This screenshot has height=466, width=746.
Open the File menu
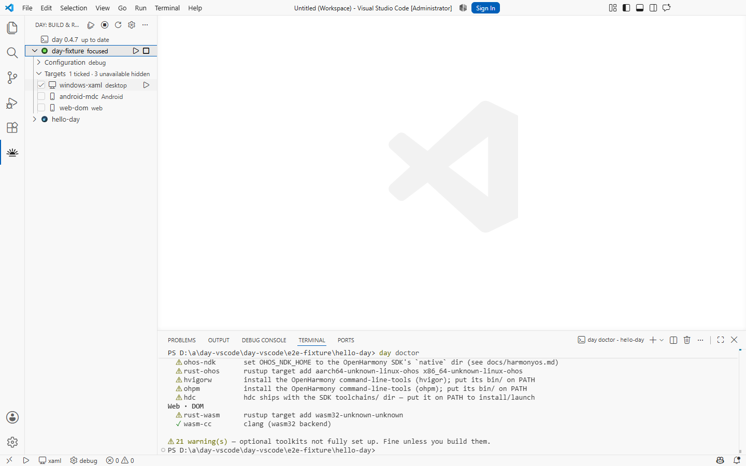tap(27, 8)
